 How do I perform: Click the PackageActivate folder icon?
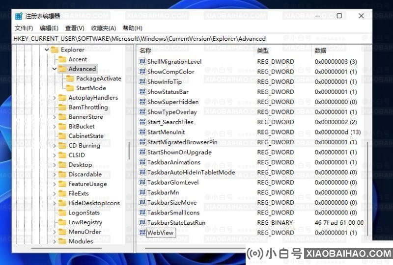click(70, 79)
